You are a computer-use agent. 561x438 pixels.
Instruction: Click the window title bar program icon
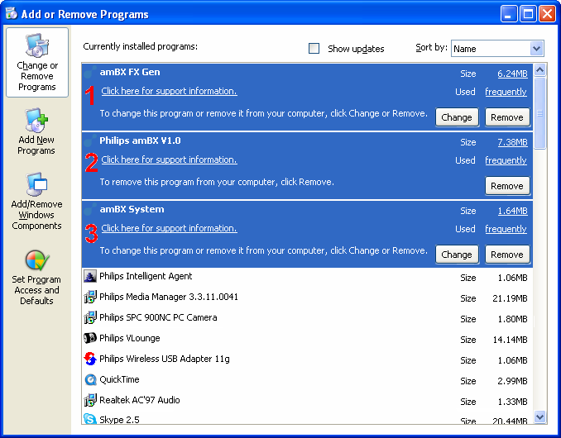point(12,13)
